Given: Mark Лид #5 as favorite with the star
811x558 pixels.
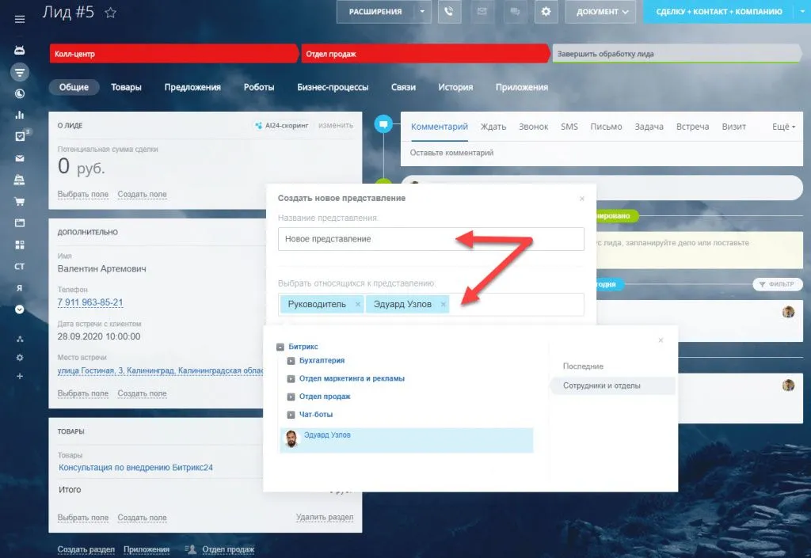Looking at the screenshot, I should click(x=111, y=13).
